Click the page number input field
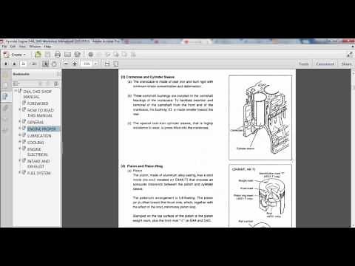This screenshot has width=355, height=266. (24, 64)
